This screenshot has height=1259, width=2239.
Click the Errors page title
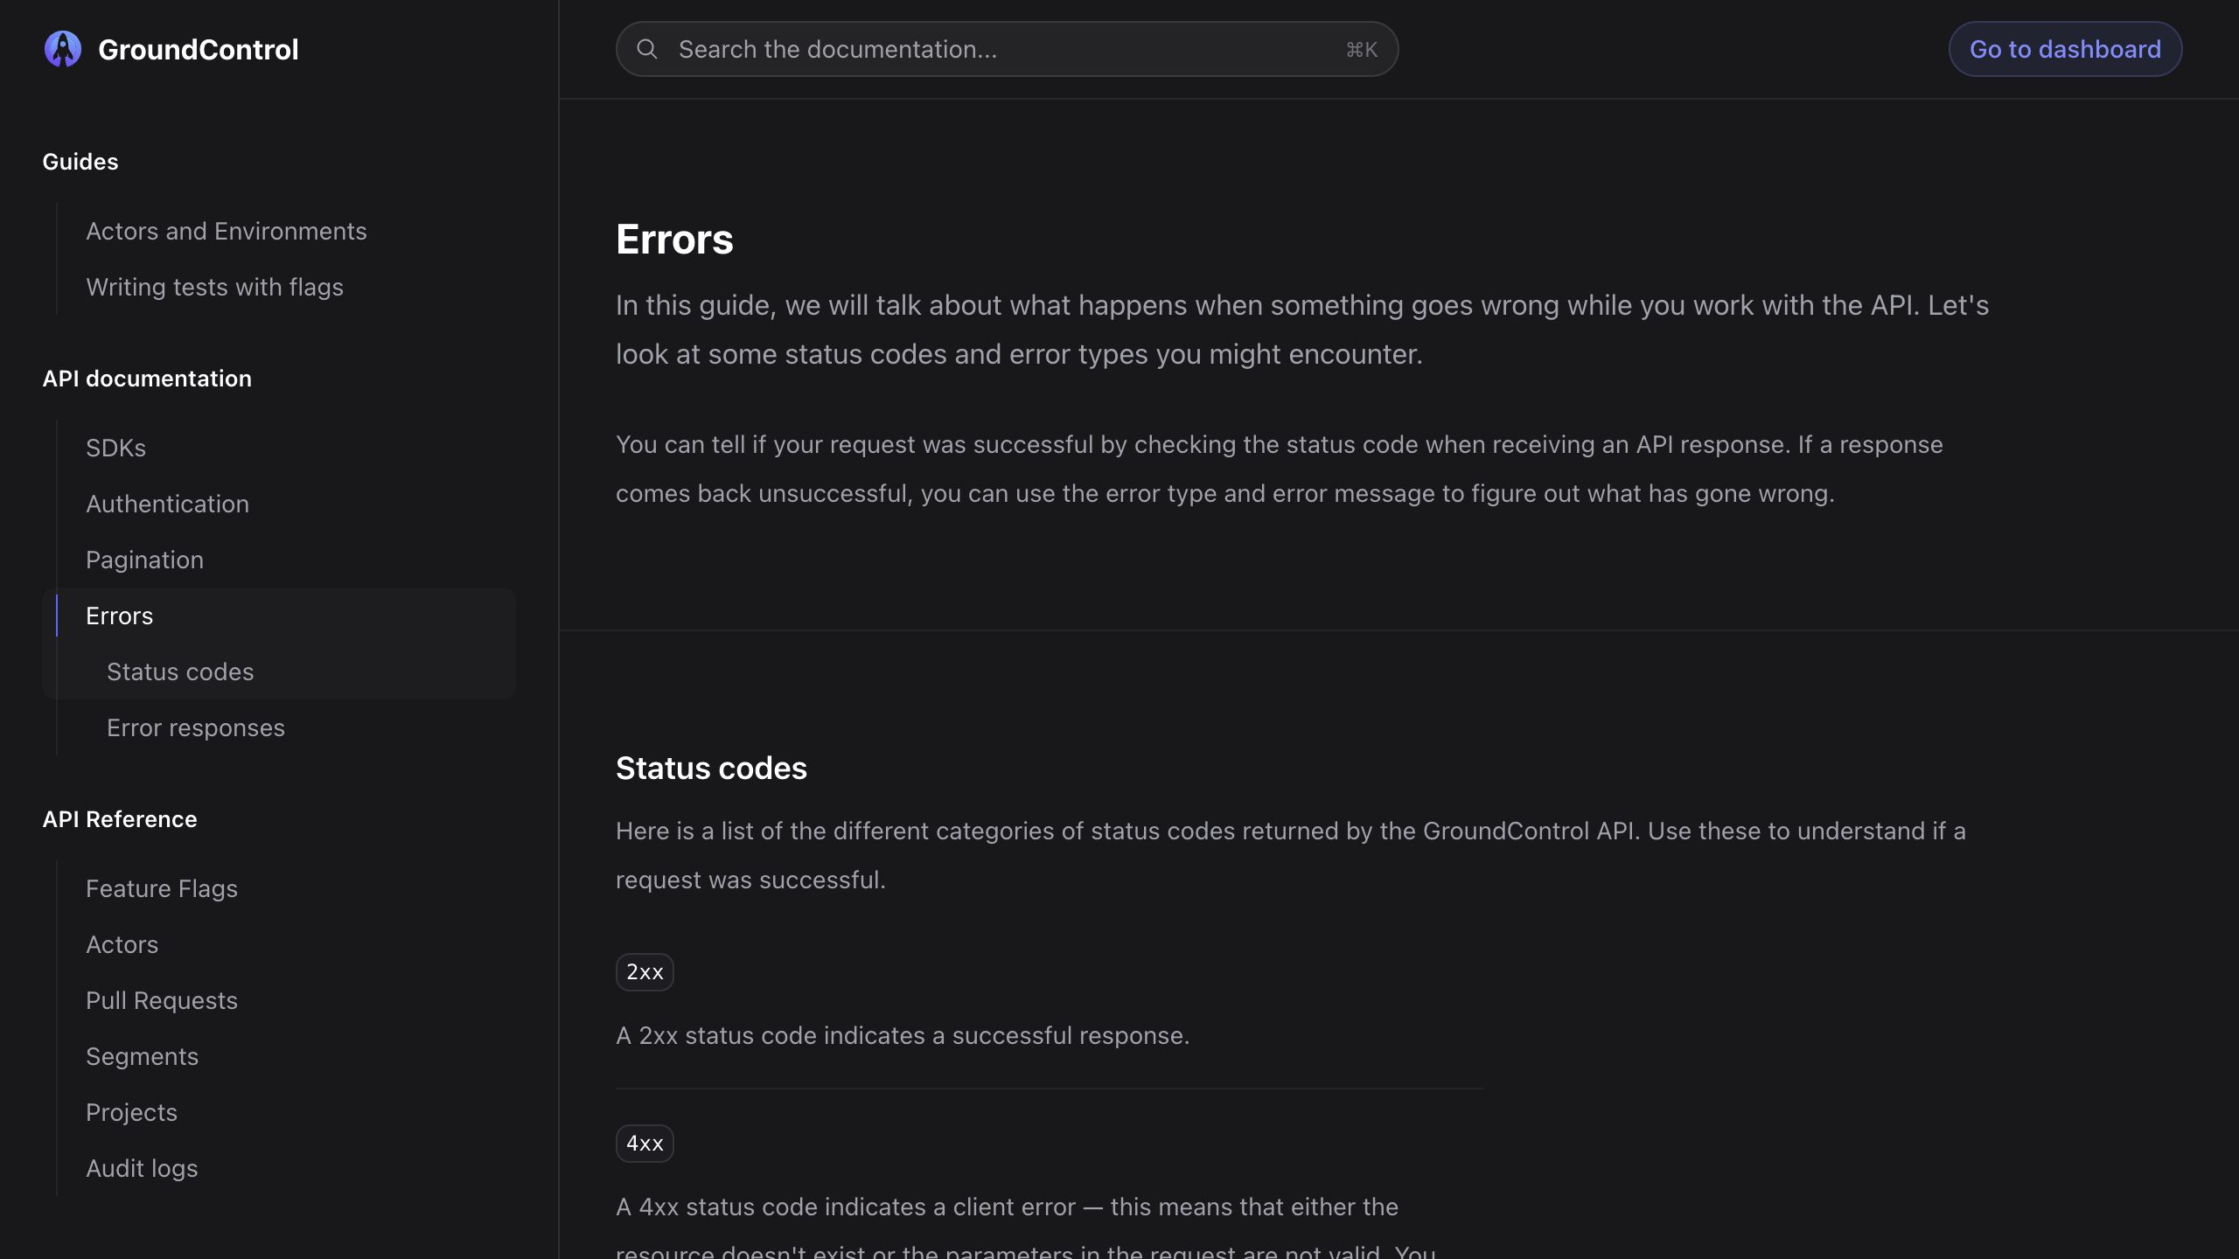pos(674,240)
